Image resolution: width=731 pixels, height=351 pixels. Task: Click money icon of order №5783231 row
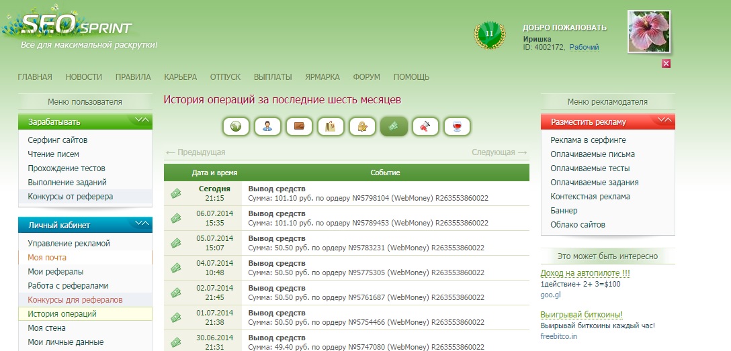click(x=176, y=242)
